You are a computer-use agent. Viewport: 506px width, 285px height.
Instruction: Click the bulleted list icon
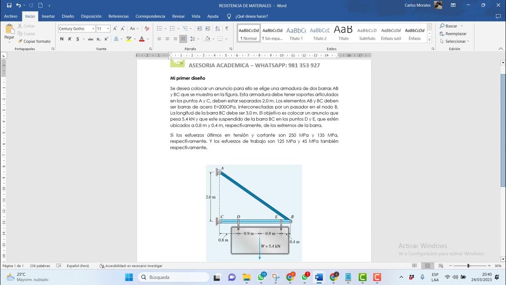[159, 28]
